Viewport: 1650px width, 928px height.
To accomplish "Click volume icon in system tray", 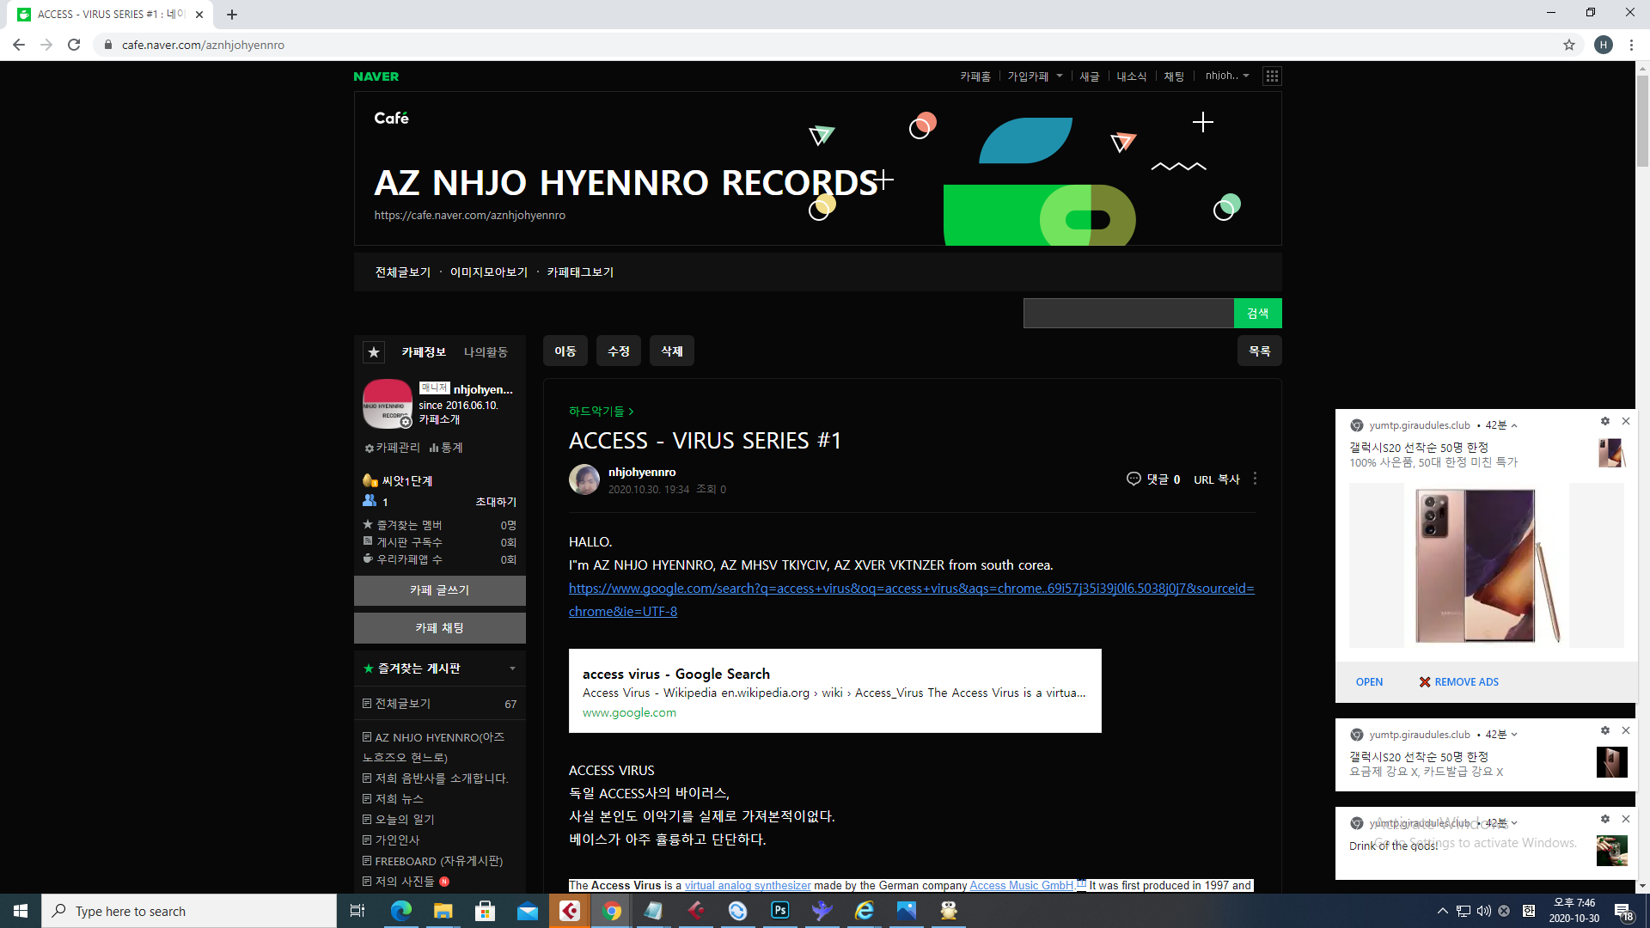I will click(x=1484, y=911).
